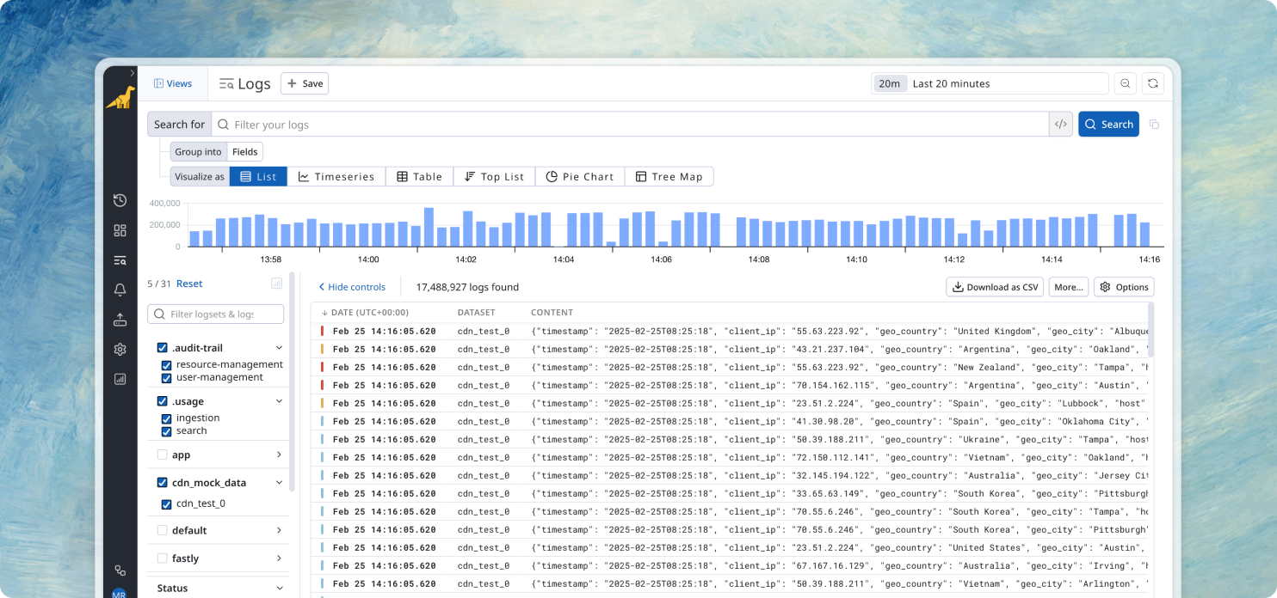Uncheck the .audit-trail checkbox
Image resolution: width=1277 pixels, height=598 pixels.
[x=162, y=348]
